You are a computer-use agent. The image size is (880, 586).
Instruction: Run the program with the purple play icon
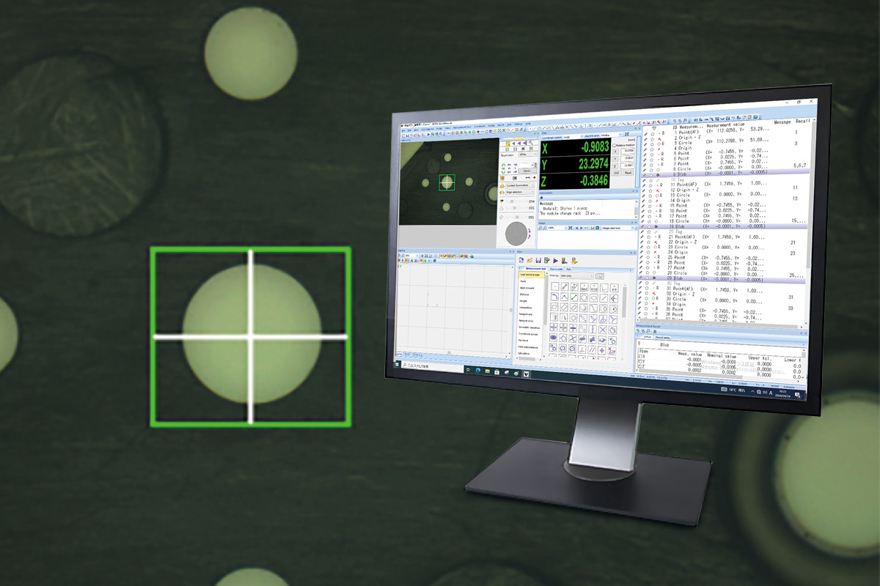555,260
